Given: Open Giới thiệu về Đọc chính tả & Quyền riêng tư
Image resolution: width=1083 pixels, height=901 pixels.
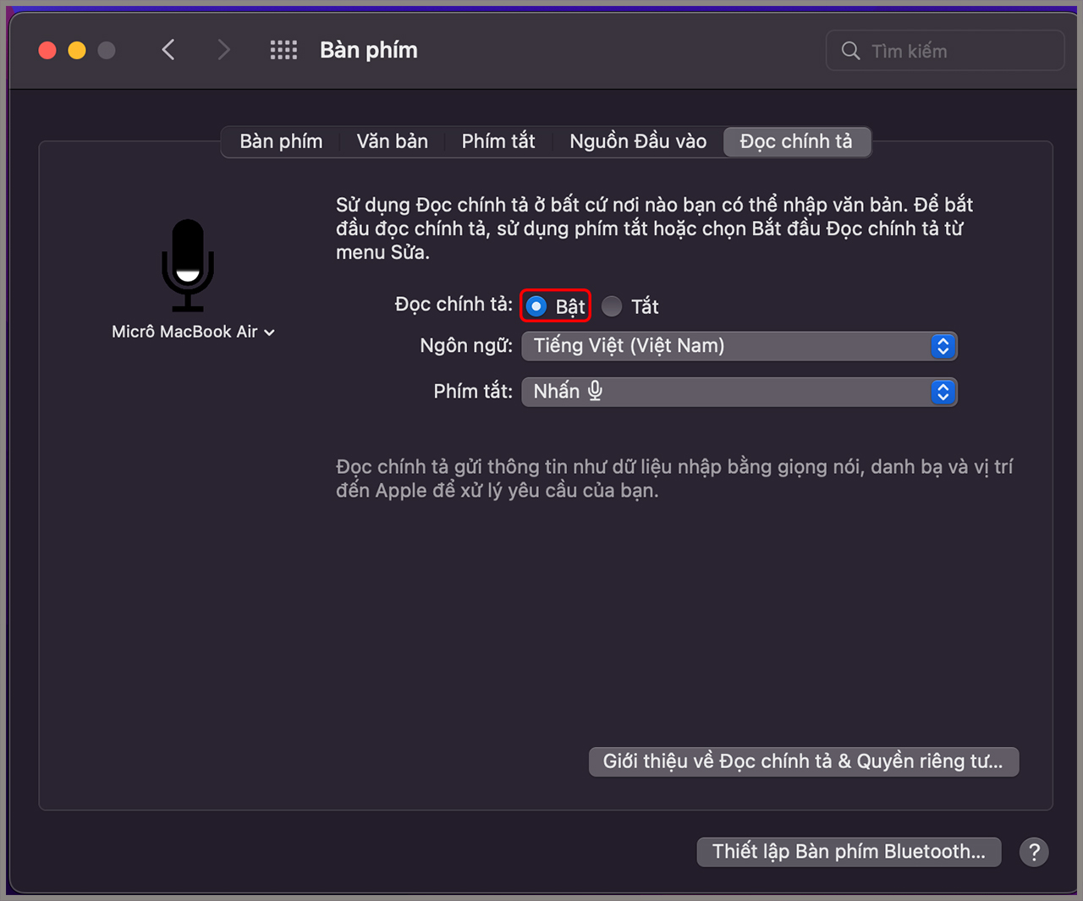Looking at the screenshot, I should 804,761.
